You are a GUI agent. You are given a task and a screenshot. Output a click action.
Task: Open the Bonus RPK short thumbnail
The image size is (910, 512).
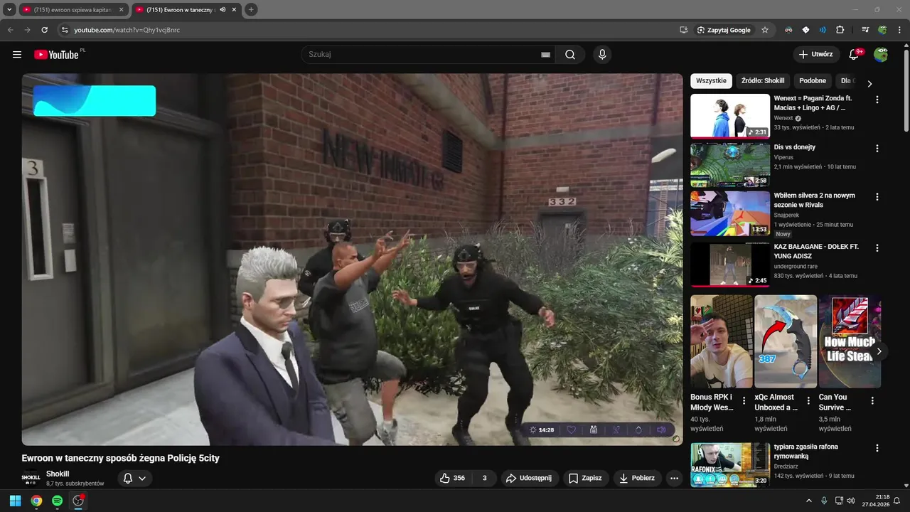click(x=721, y=341)
